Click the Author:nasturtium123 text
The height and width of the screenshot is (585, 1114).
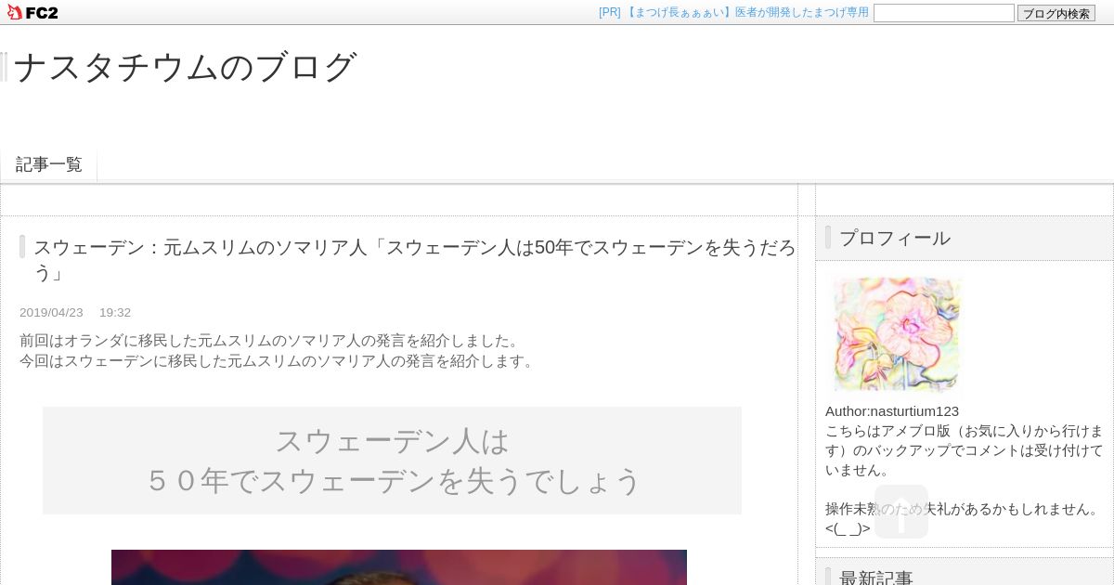(892, 411)
